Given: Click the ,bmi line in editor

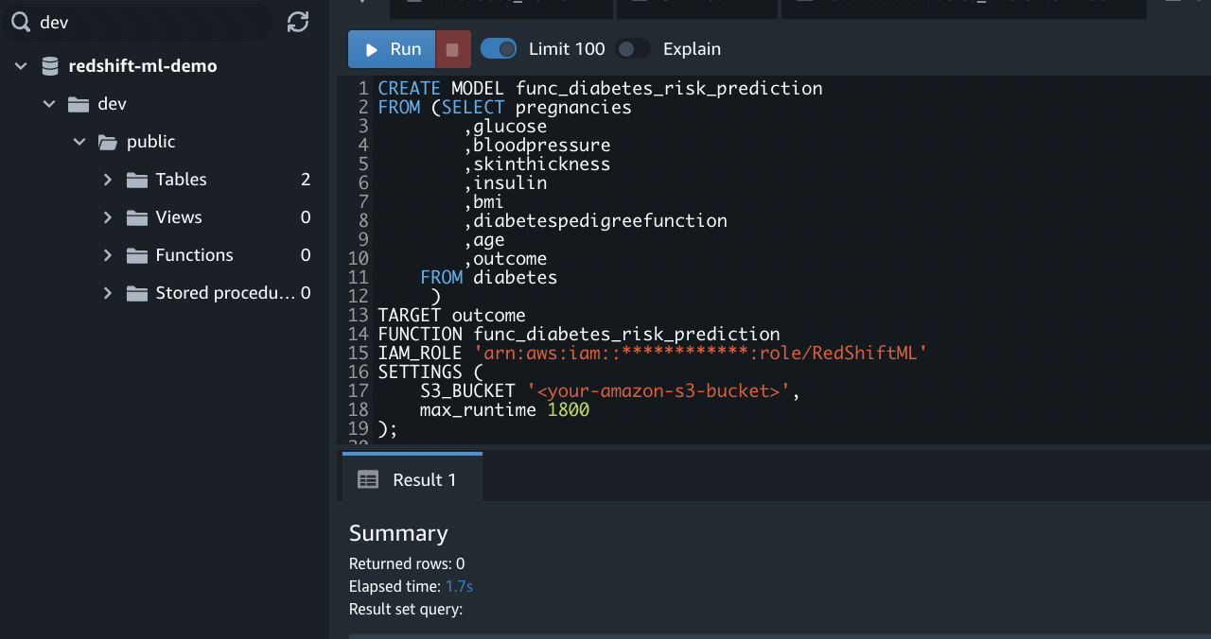Looking at the screenshot, I should click(483, 201).
